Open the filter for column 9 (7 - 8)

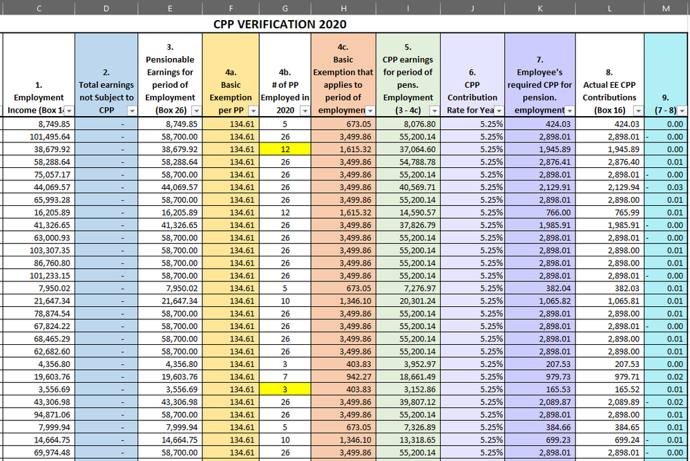pyautogui.click(x=681, y=112)
